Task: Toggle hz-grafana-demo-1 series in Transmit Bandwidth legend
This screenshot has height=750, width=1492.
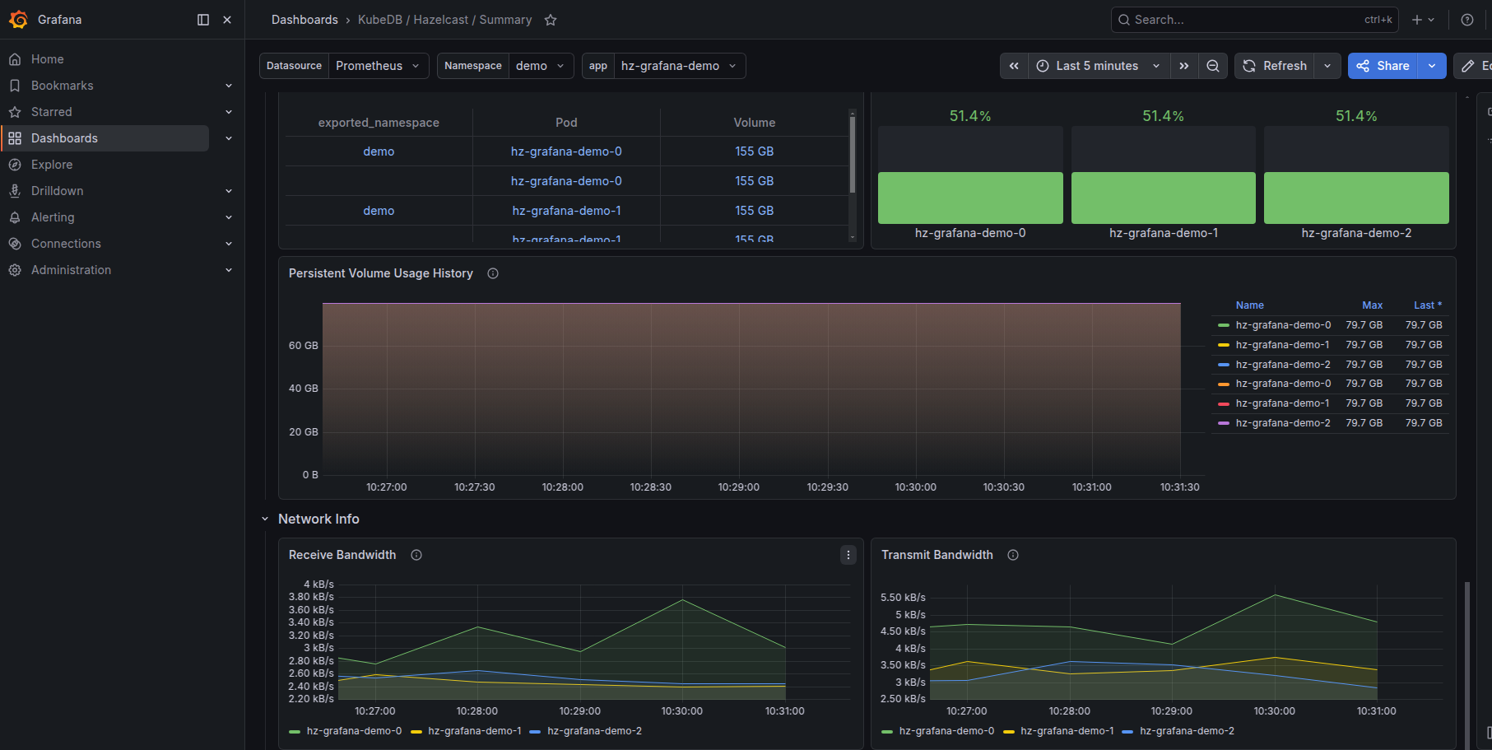Action: [1067, 731]
